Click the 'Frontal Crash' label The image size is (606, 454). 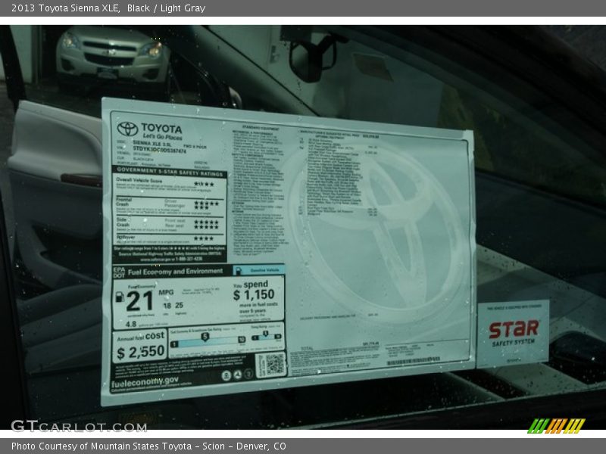pos(124,201)
